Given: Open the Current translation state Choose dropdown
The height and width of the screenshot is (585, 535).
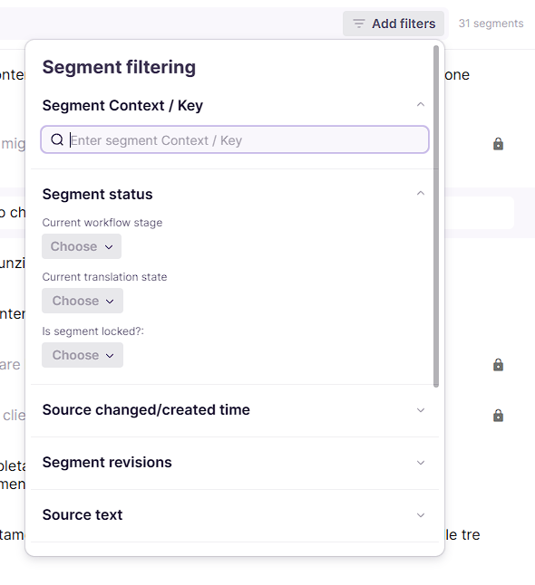Looking at the screenshot, I should tap(83, 301).
